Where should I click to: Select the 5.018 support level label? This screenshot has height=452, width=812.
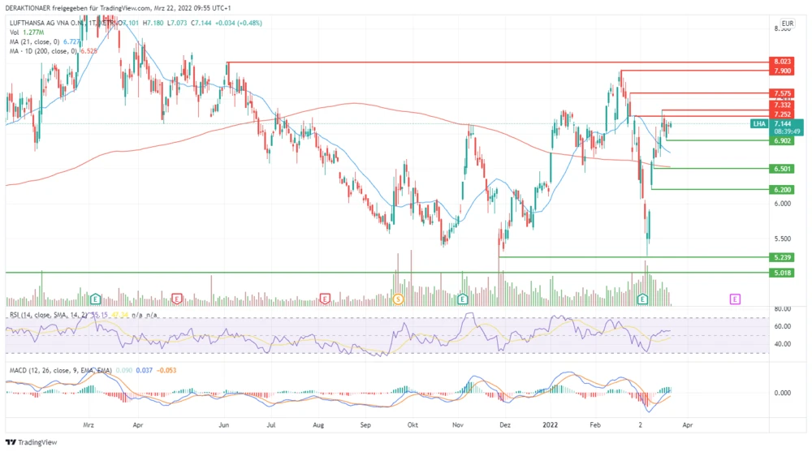point(782,273)
